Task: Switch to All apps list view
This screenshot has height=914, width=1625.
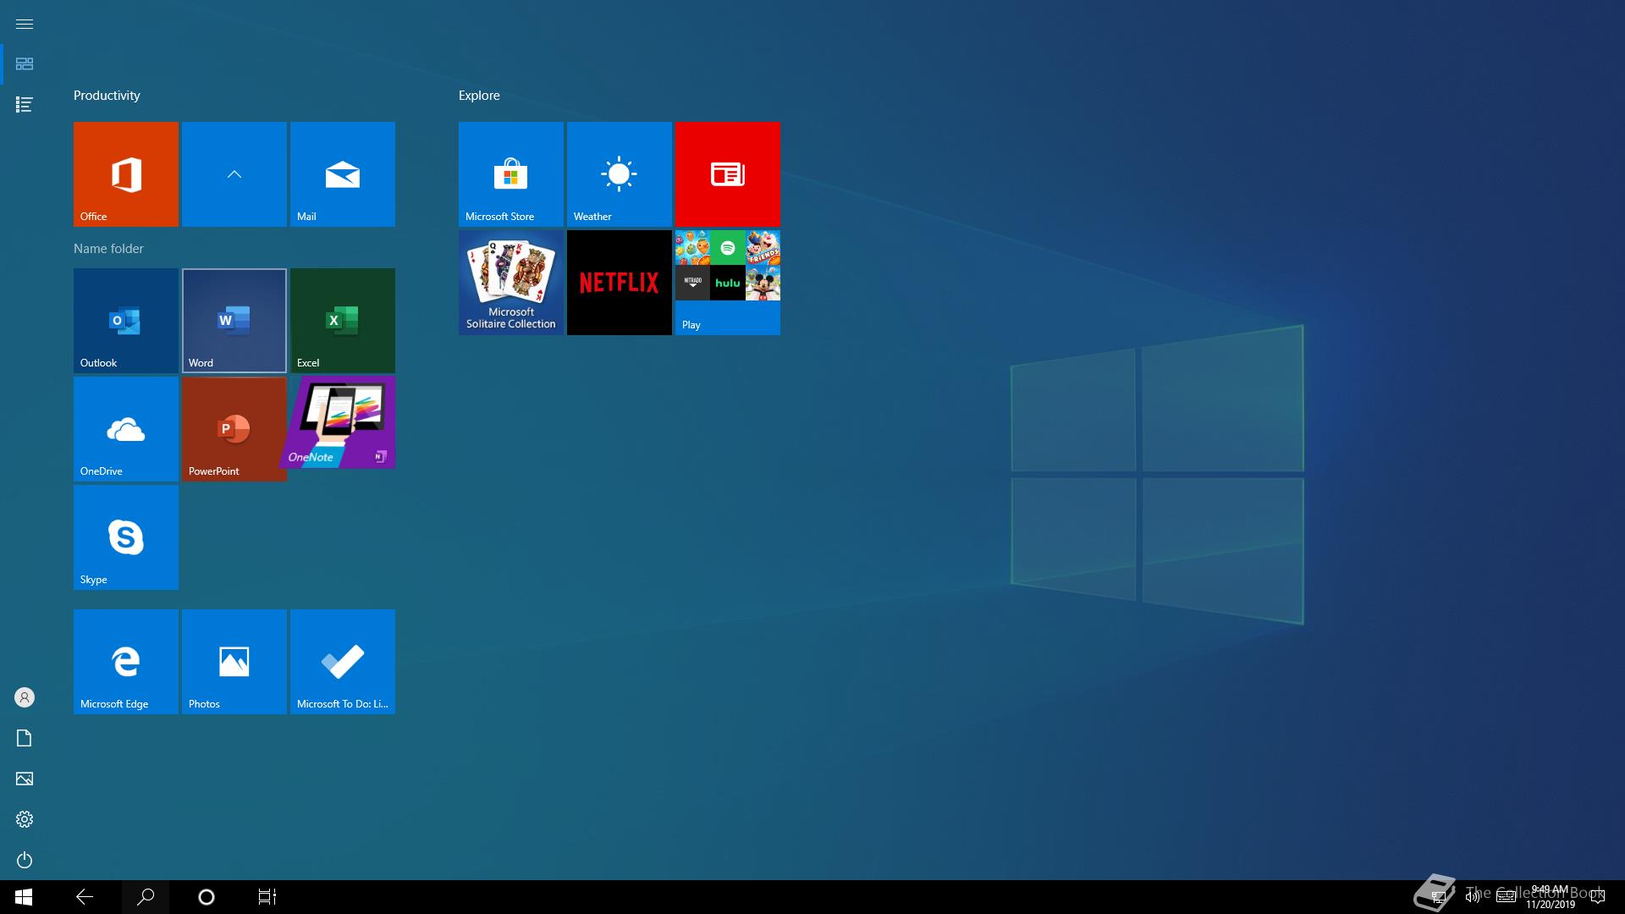Action: pyautogui.click(x=25, y=105)
